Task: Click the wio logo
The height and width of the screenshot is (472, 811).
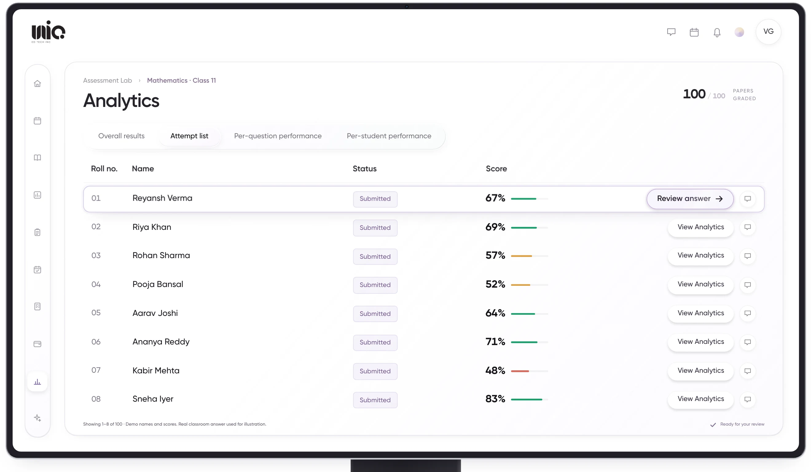Action: coord(48,31)
